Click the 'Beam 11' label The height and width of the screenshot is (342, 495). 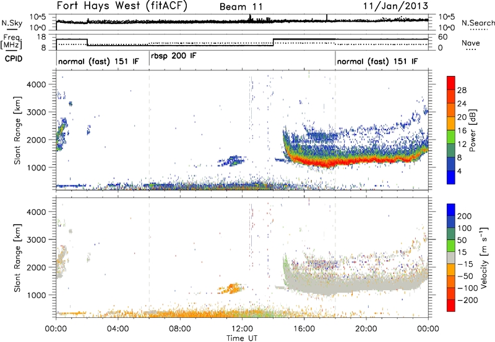tap(241, 7)
